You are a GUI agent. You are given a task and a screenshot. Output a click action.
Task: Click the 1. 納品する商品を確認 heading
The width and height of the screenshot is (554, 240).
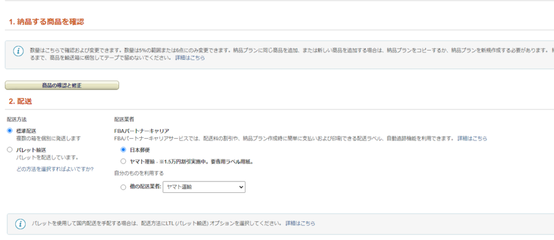coord(46,22)
